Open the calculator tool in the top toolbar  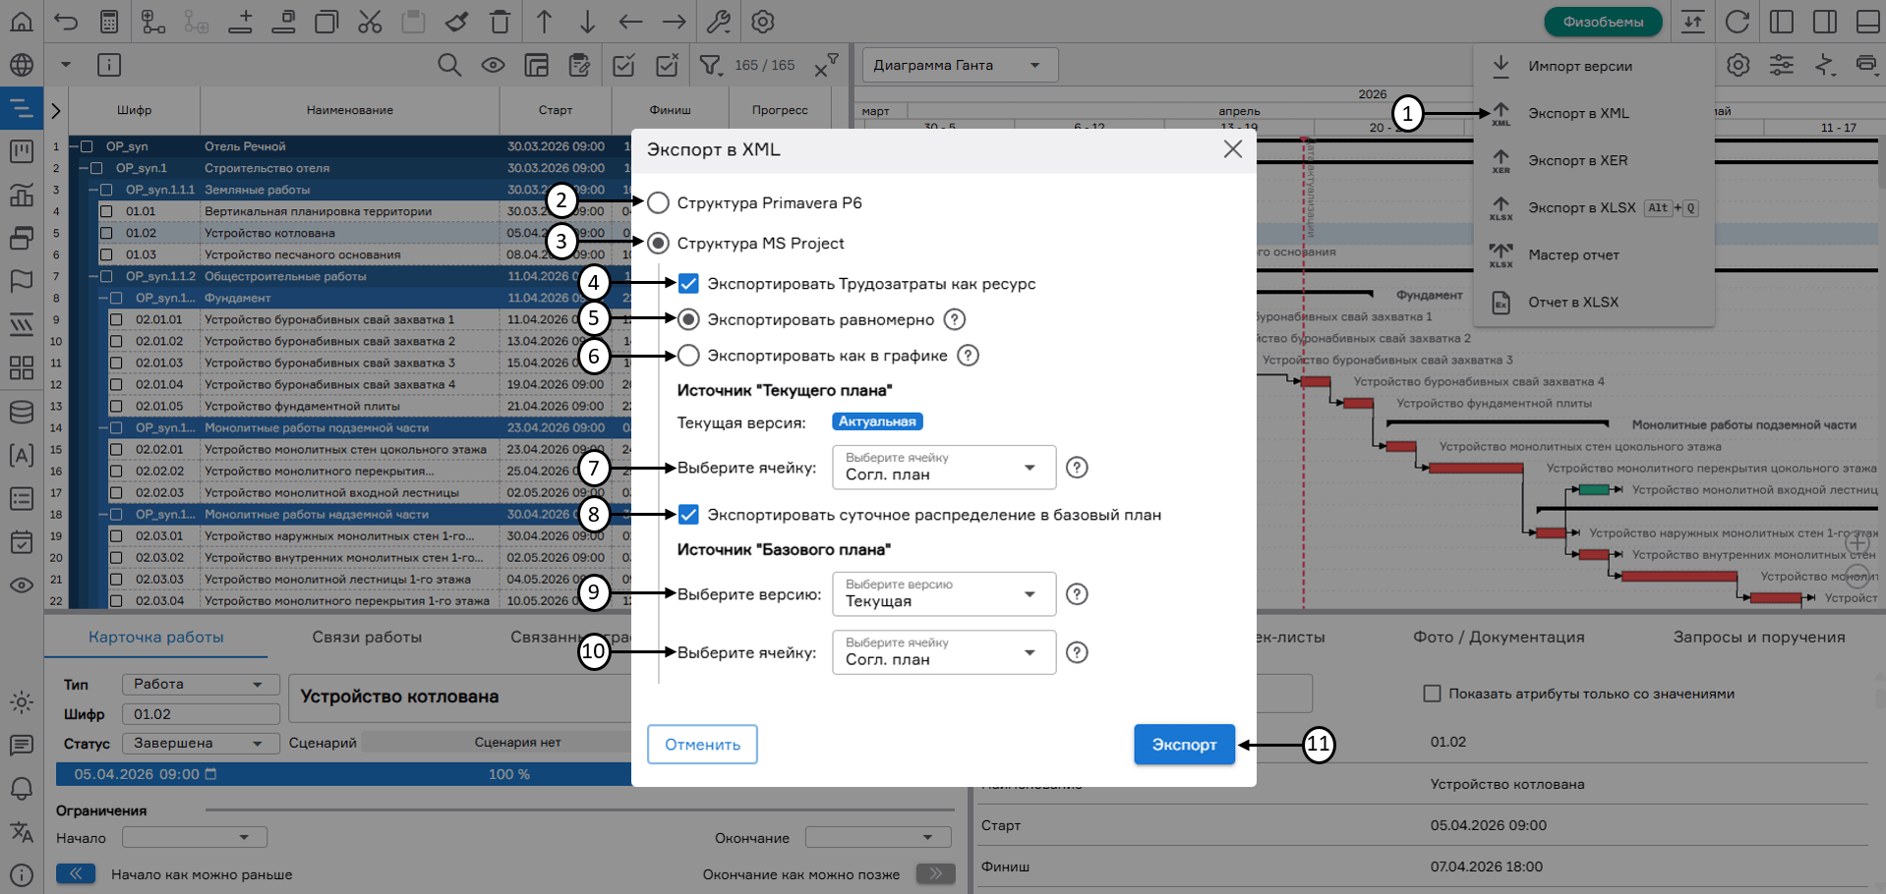(x=109, y=22)
